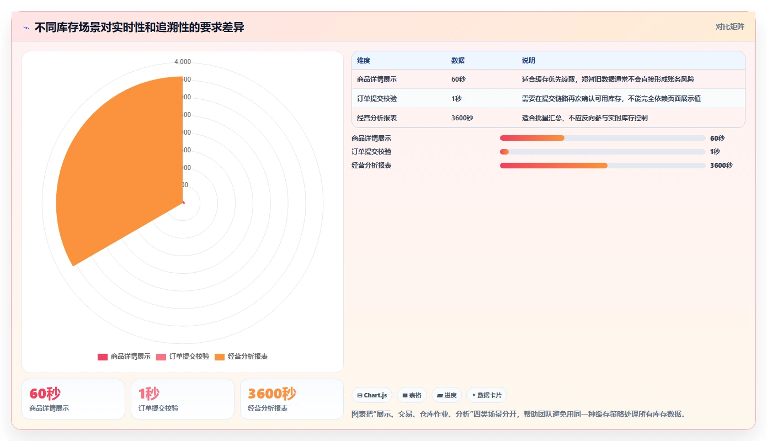Image resolution: width=767 pixels, height=441 pixels.
Task: Click the 进度 tag chip
Action: (x=446, y=395)
